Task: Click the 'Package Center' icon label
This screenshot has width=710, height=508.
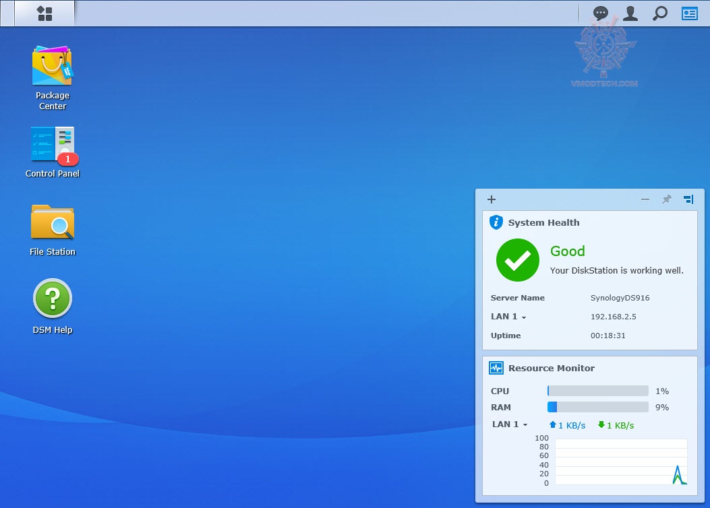Action: click(x=53, y=101)
